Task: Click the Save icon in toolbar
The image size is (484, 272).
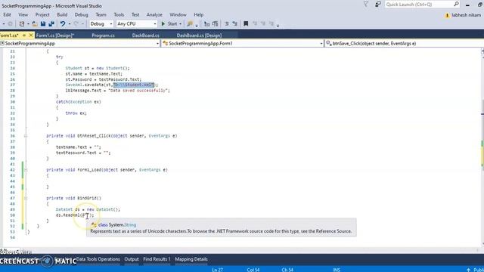Action: [43, 23]
